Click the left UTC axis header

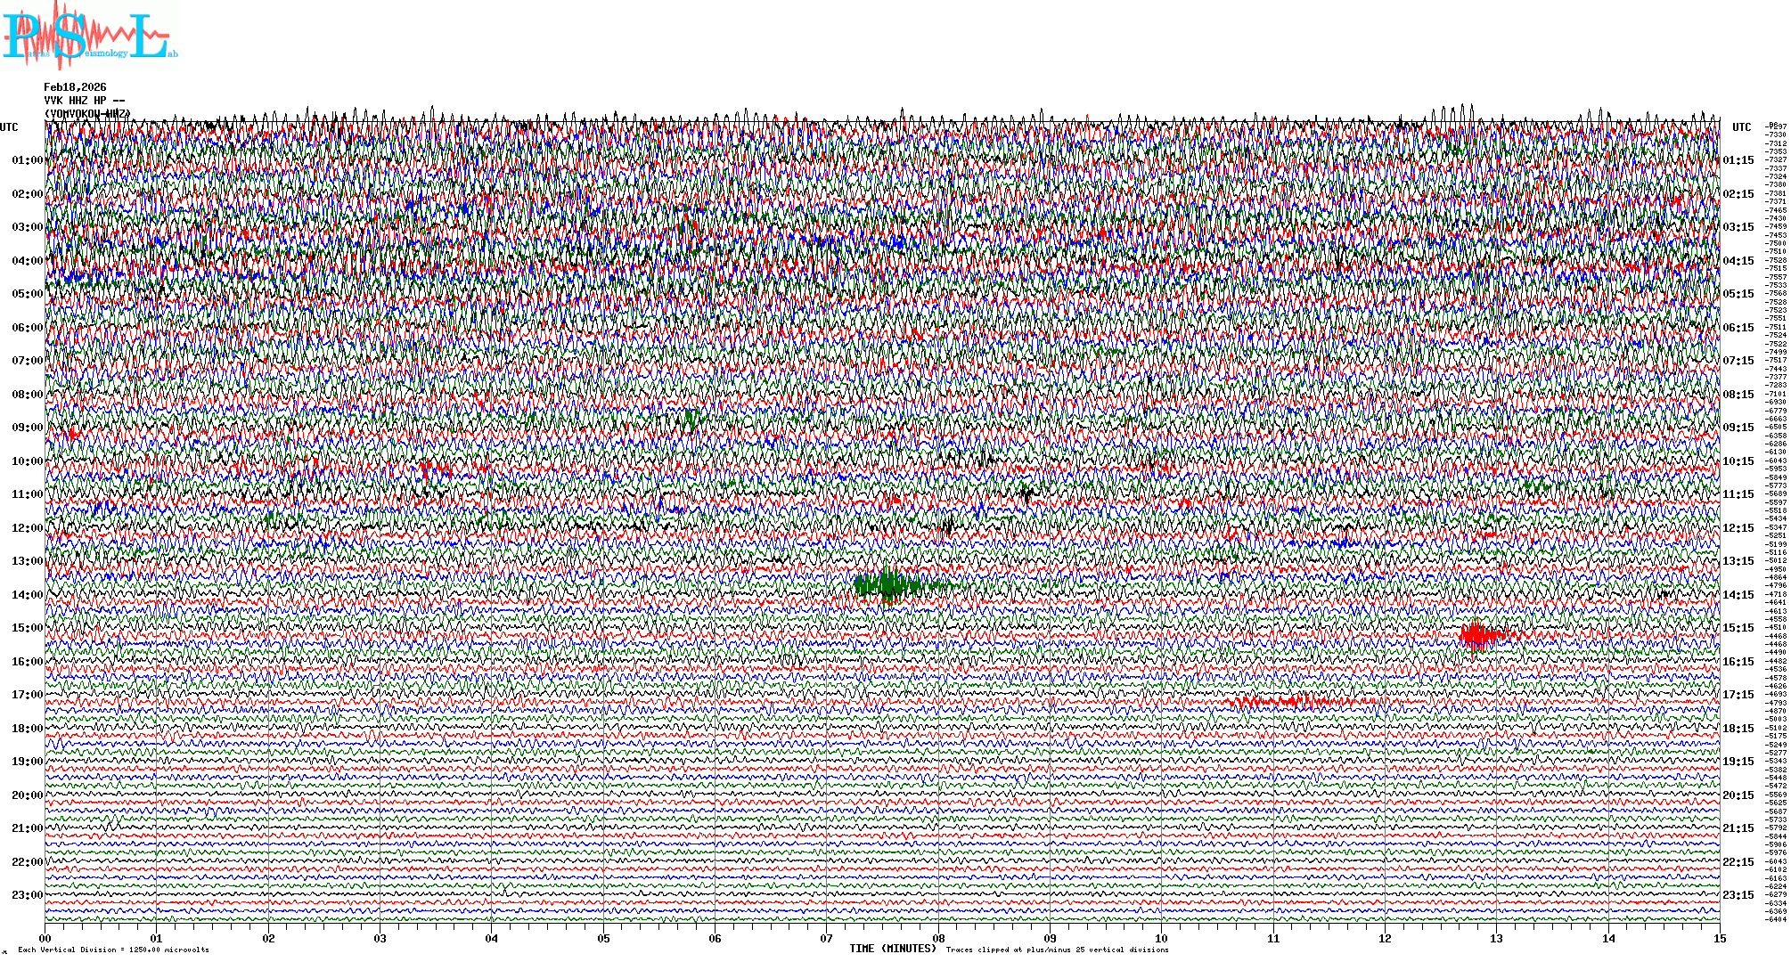(x=9, y=127)
